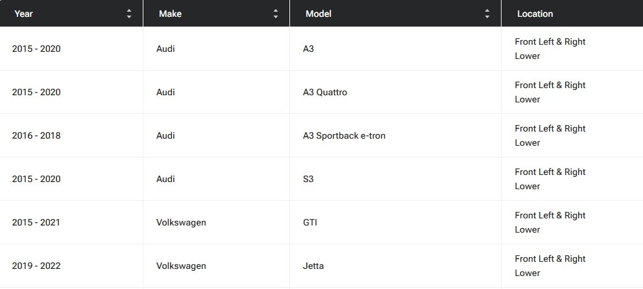Click the Location column header

tap(535, 14)
